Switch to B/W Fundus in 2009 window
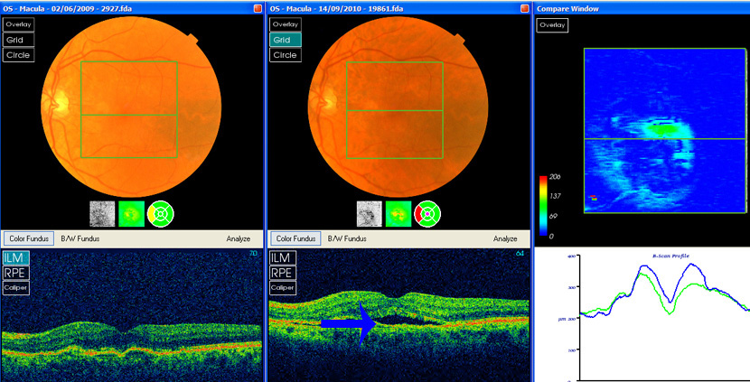The width and height of the screenshot is (750, 382). tap(80, 239)
